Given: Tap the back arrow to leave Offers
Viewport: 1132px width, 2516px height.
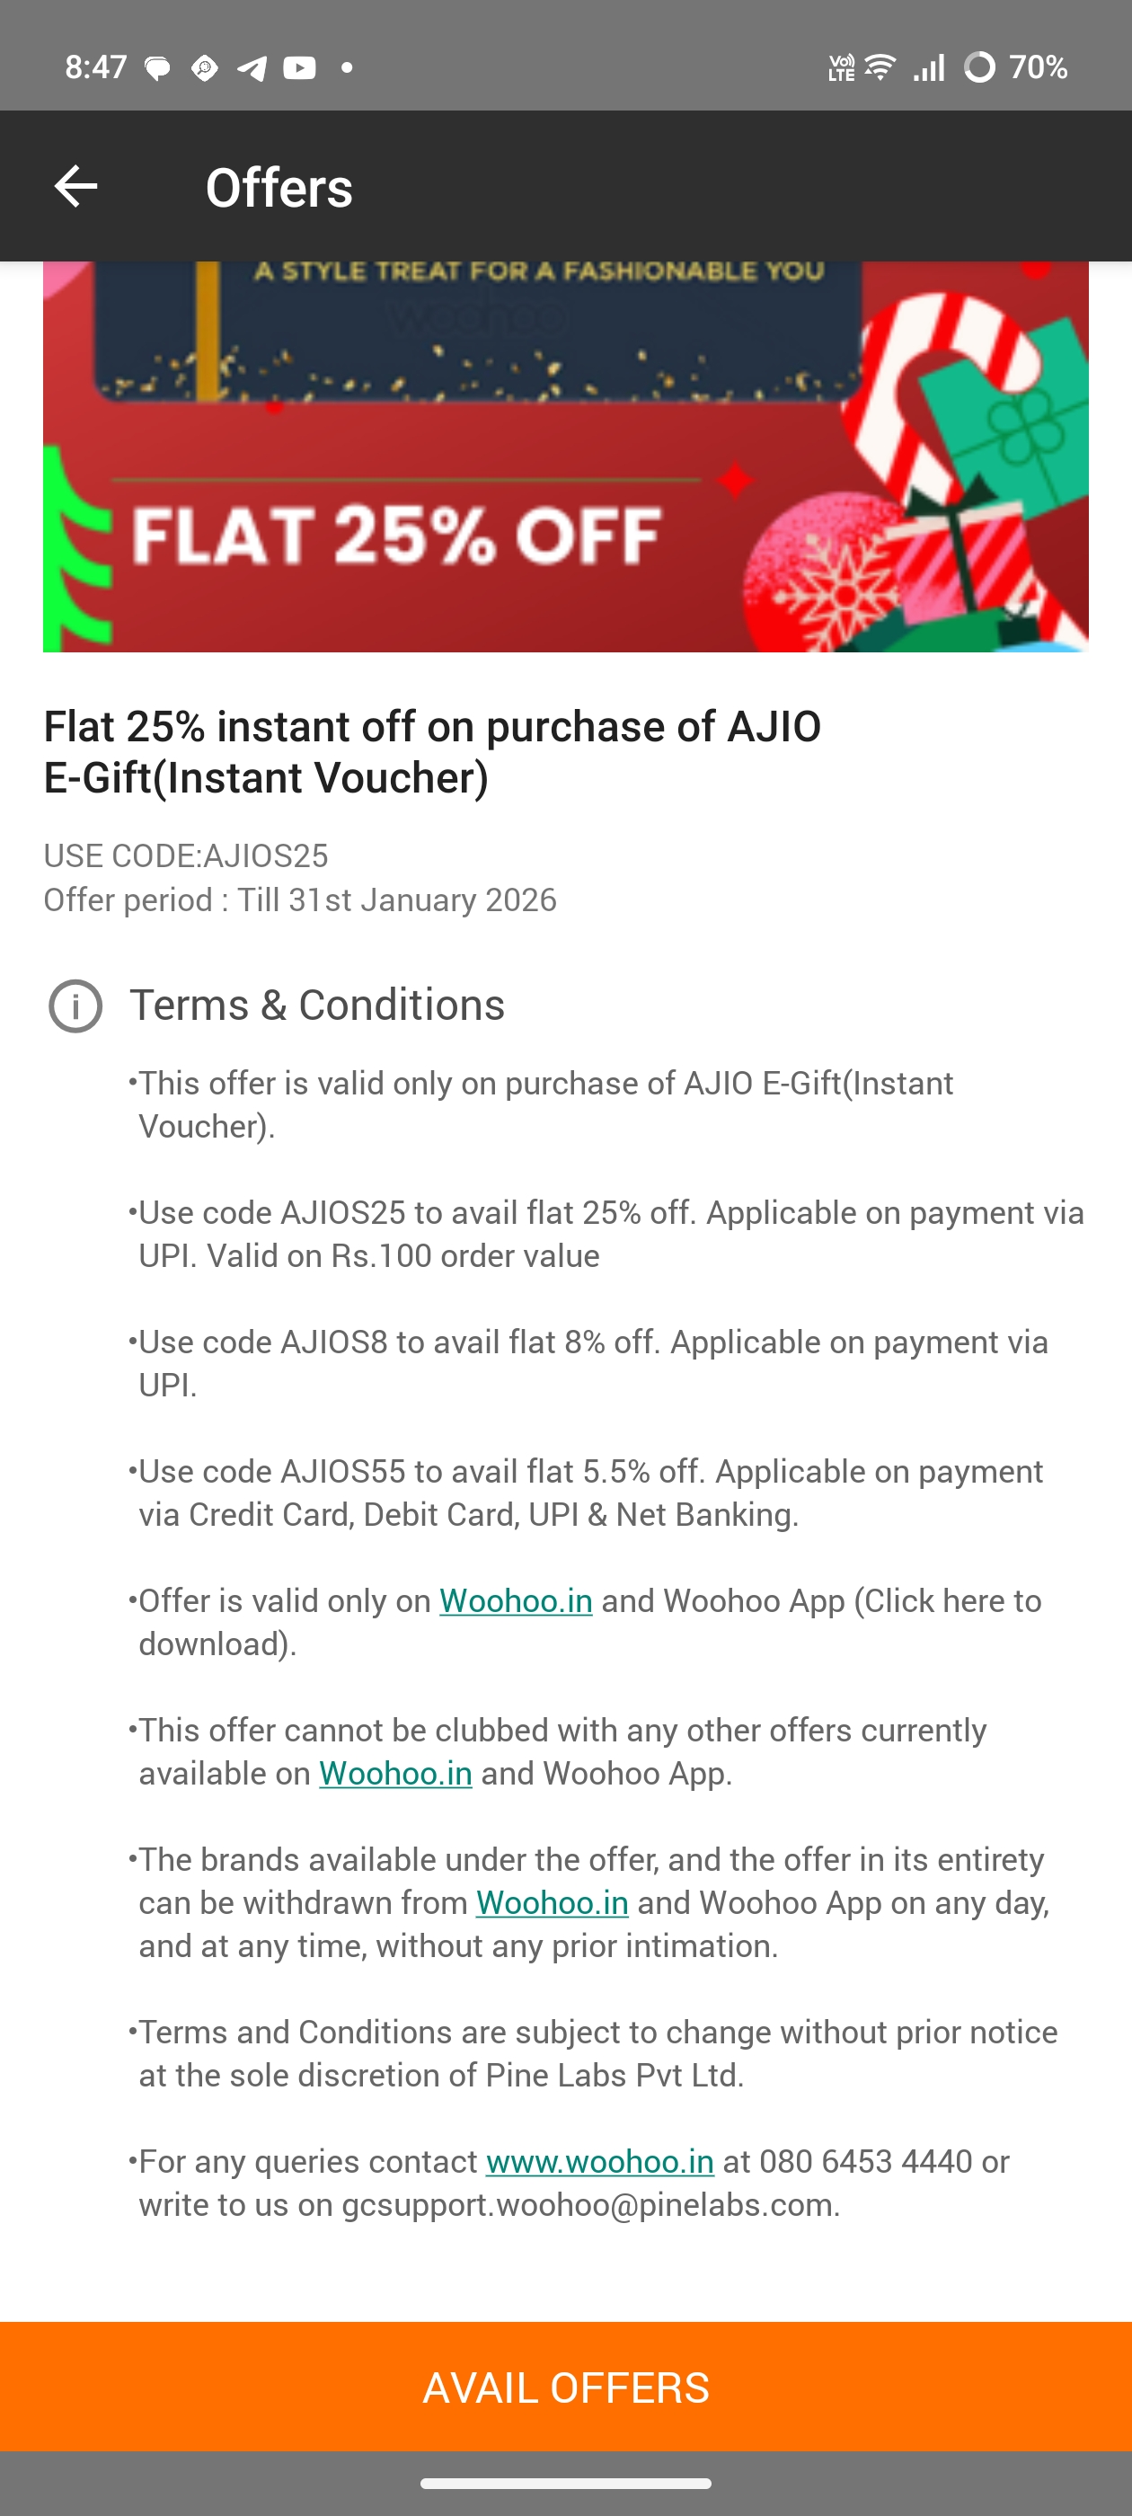Looking at the screenshot, I should click(76, 187).
